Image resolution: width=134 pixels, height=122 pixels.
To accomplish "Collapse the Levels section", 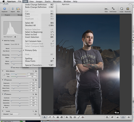I will pos(3,111).
